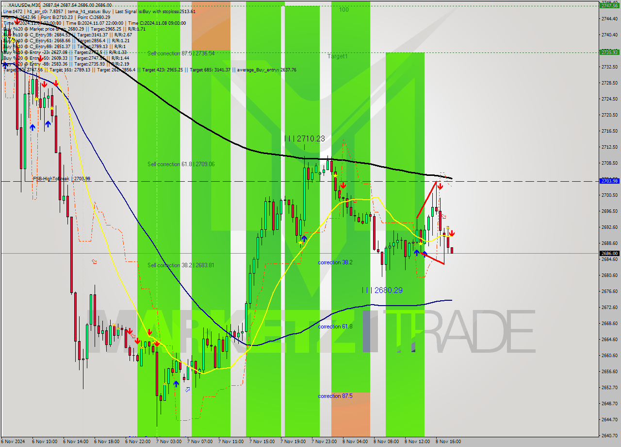
Task: Select the blue 'correction 87.5' label
Action: pos(335,396)
